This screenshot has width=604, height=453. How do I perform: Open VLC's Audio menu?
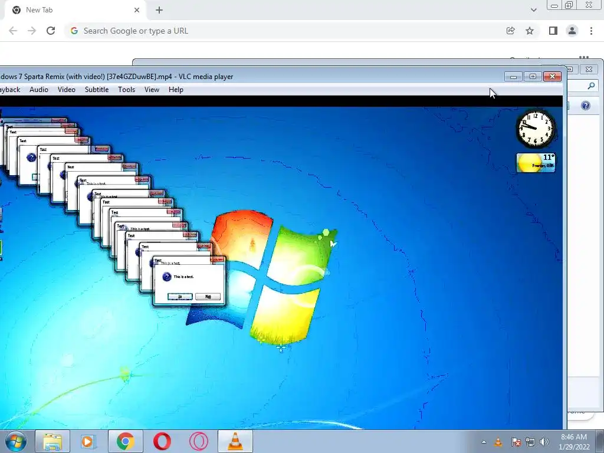(x=39, y=90)
